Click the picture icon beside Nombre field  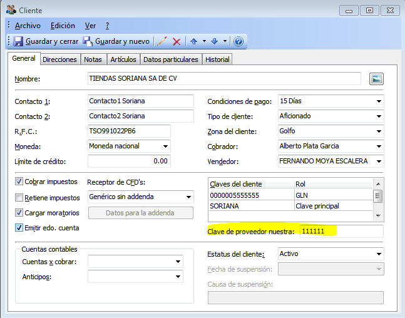(x=376, y=79)
